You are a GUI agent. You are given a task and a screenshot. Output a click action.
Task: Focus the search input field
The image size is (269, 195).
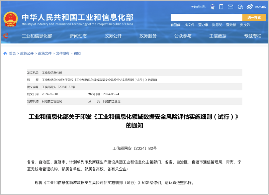(206, 17)
